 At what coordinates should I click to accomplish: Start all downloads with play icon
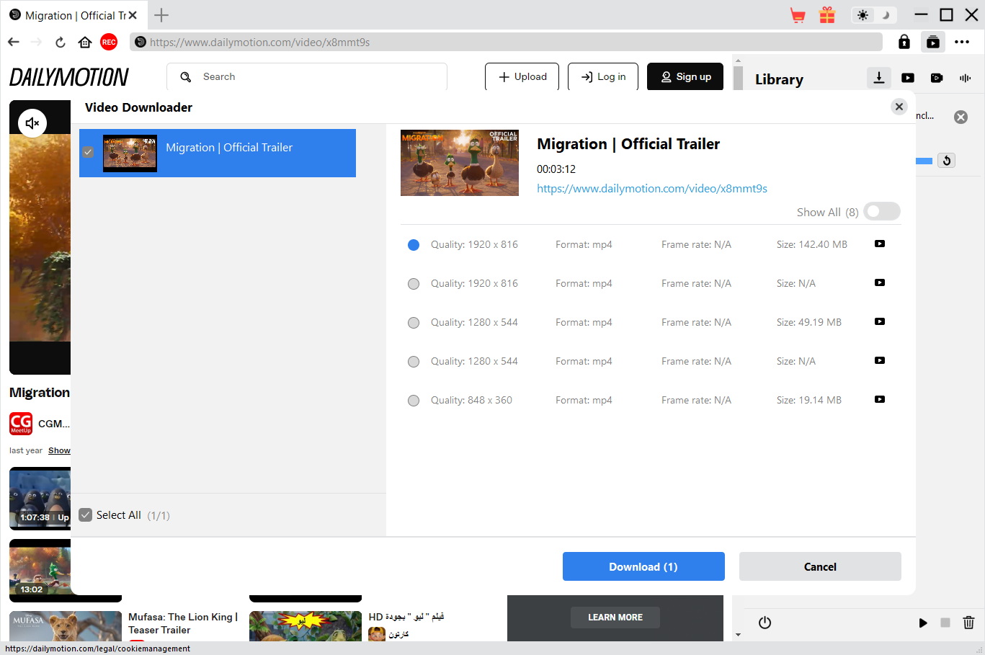[923, 623]
